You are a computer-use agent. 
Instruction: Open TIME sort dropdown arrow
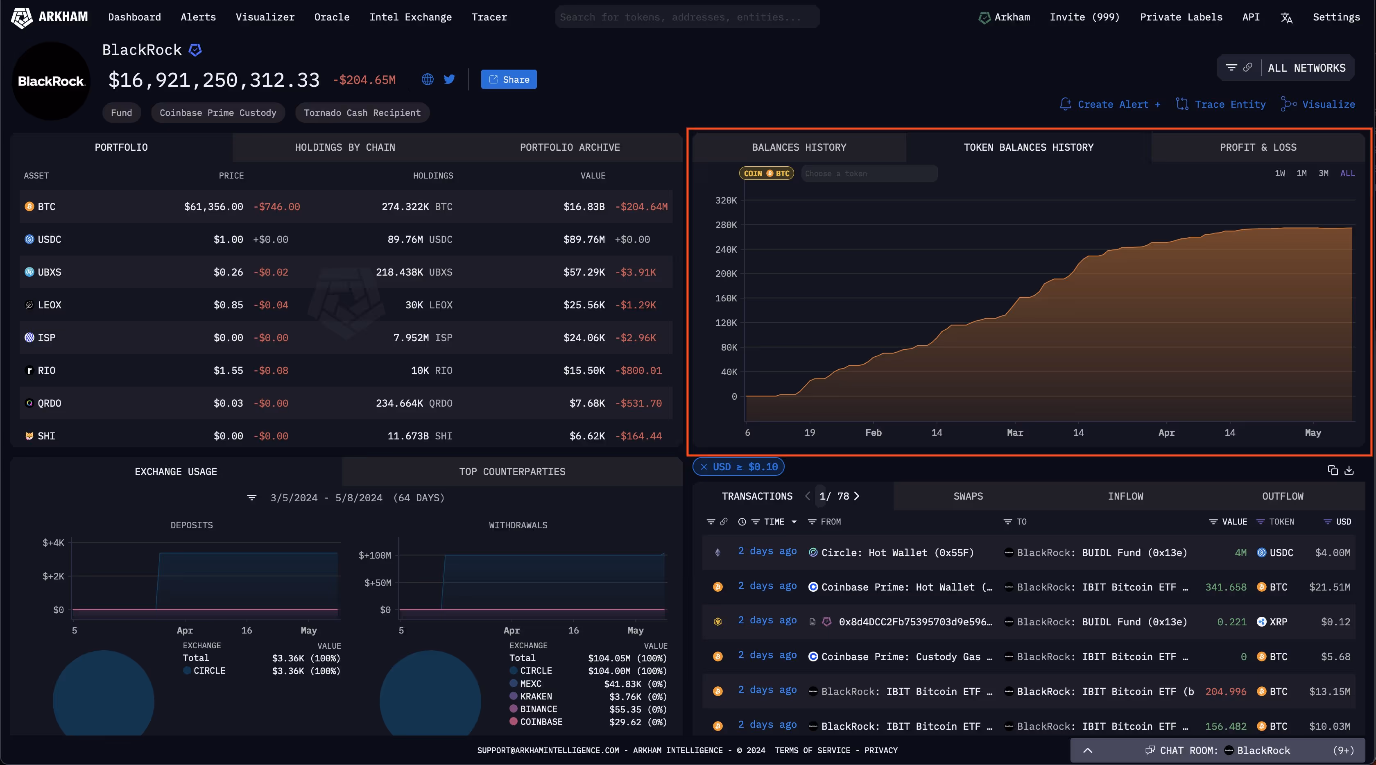tap(794, 522)
